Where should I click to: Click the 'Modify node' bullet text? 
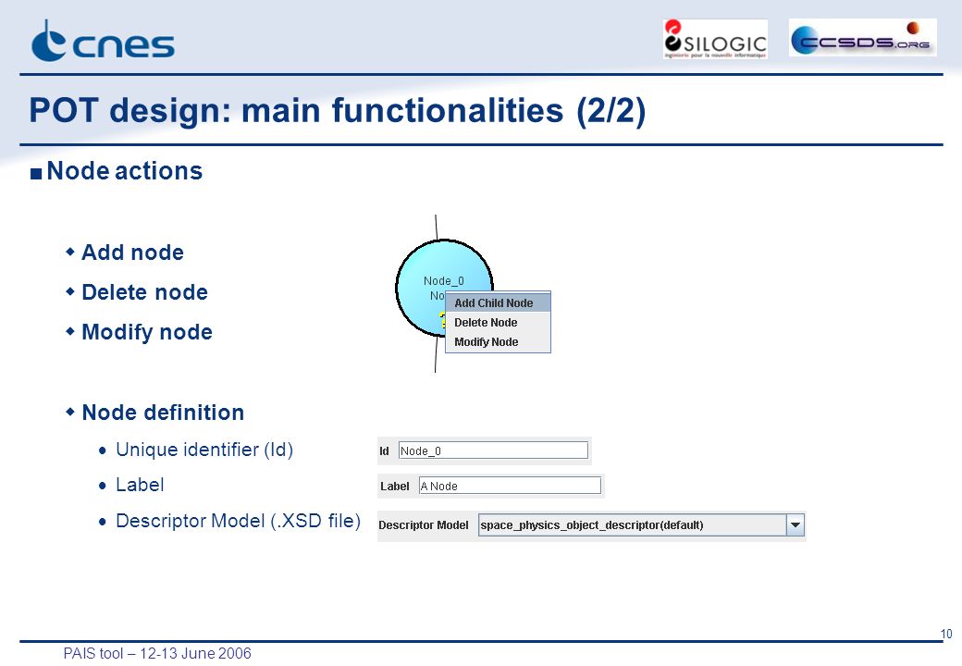pos(147,332)
